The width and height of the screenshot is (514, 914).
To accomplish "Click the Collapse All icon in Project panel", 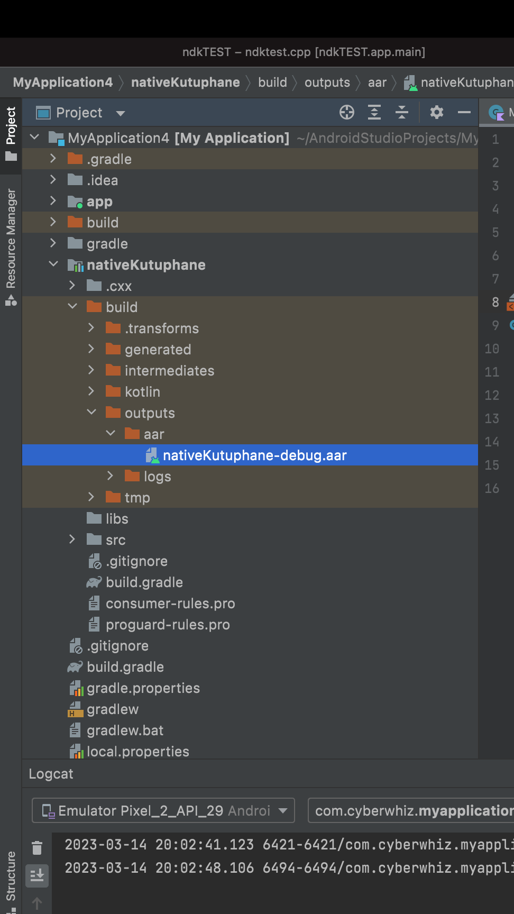I will (402, 112).
